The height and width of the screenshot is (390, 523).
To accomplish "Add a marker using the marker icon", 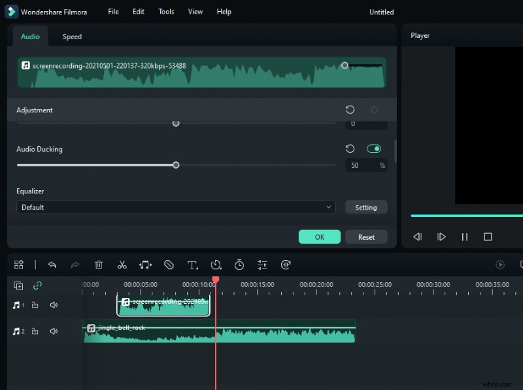I will (169, 265).
